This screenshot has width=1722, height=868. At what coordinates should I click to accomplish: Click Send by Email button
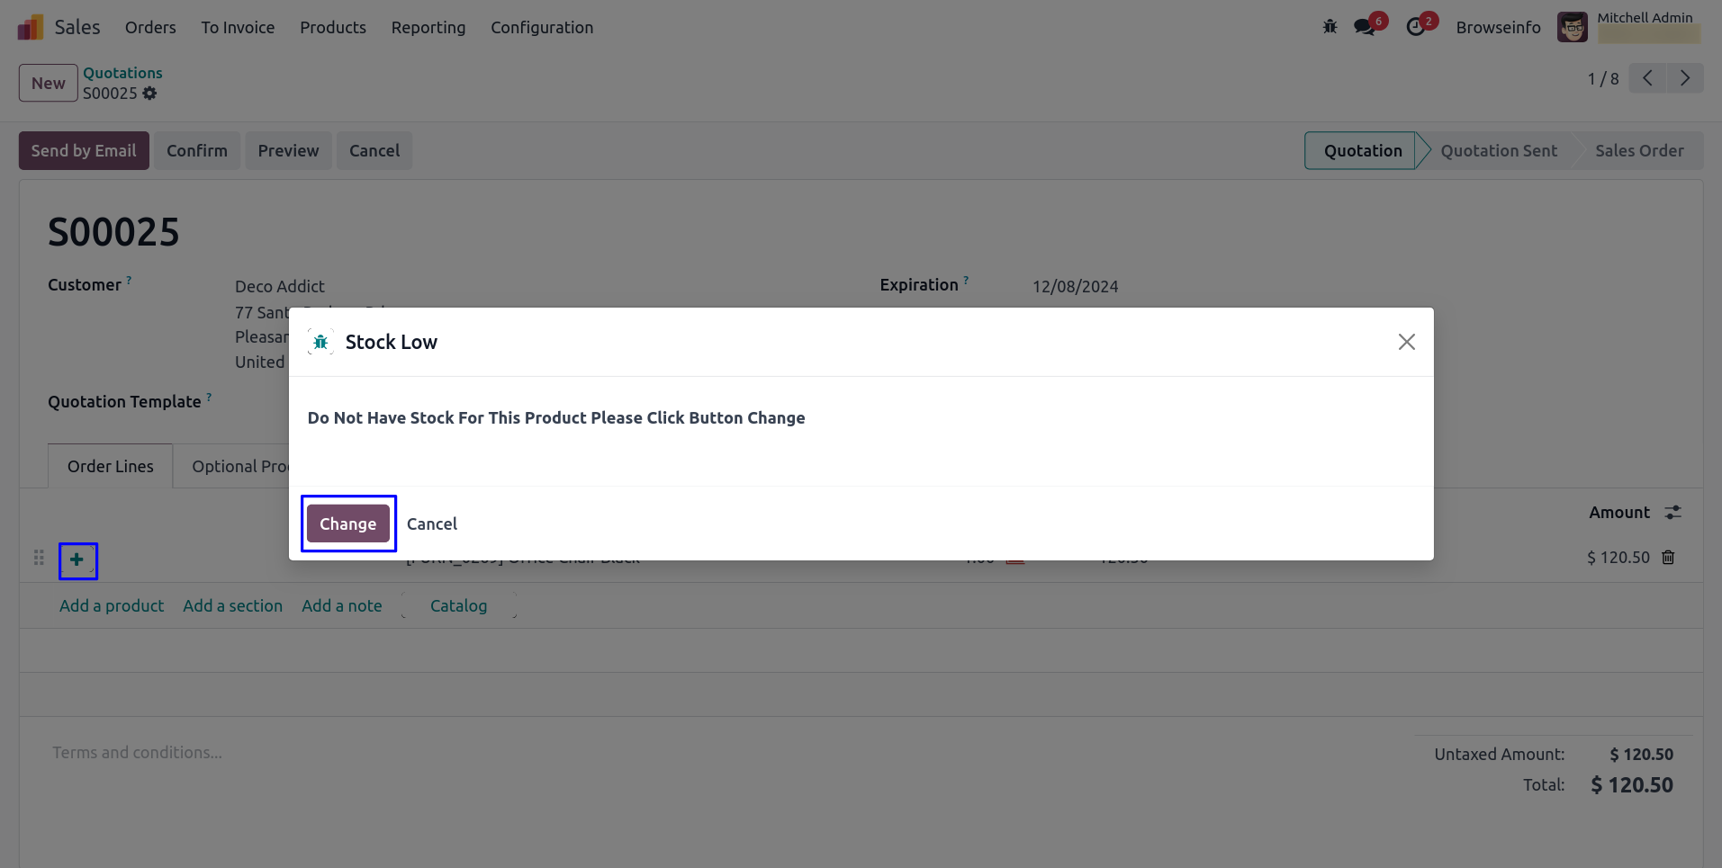pyautogui.click(x=84, y=150)
